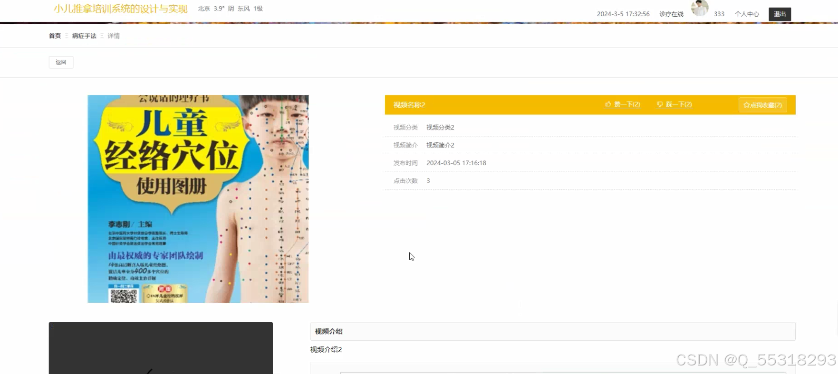Image resolution: width=838 pixels, height=374 pixels.
Task: Click the user avatar picture in the header
Action: [x=700, y=8]
